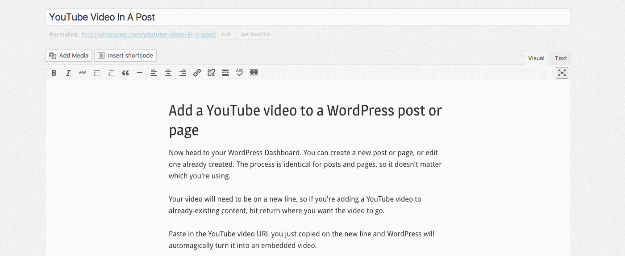Click the paragraph starting 'Your video will'
This screenshot has height=256, width=625.
pyautogui.click(x=295, y=205)
